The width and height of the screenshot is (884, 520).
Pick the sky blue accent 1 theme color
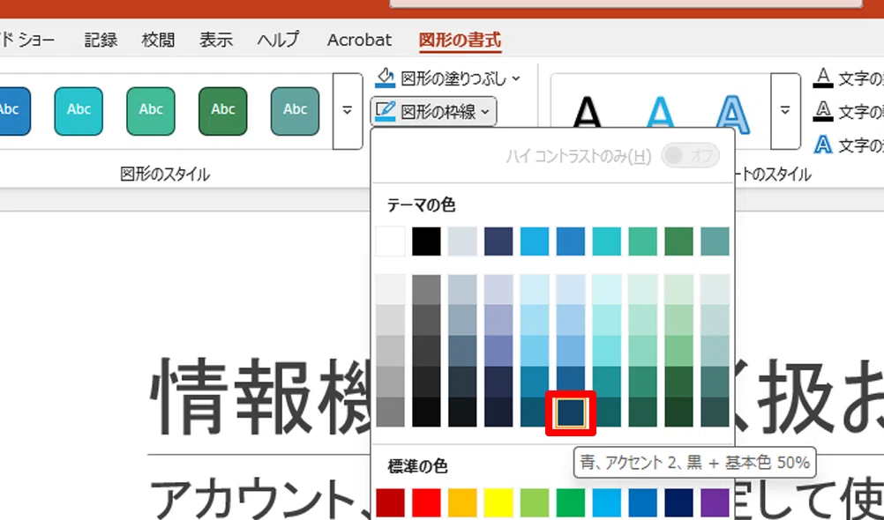535,241
